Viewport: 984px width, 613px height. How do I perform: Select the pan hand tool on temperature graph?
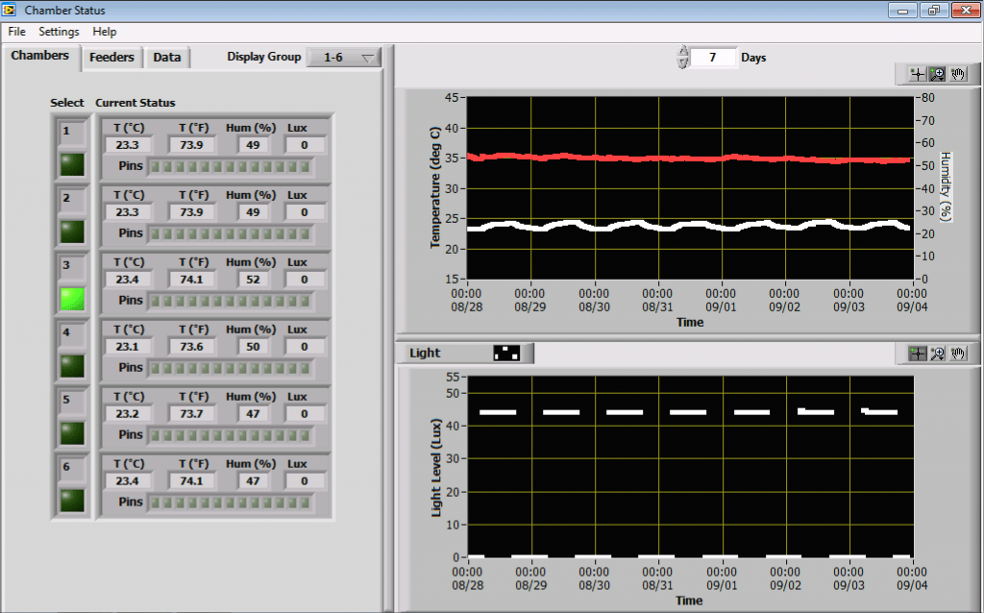point(957,74)
